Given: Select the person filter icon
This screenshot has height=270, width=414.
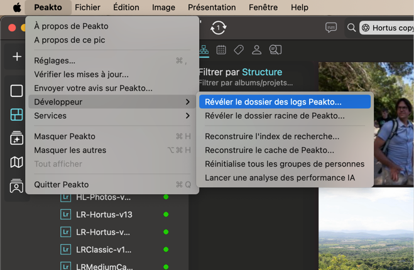Looking at the screenshot, I should click(256, 49).
